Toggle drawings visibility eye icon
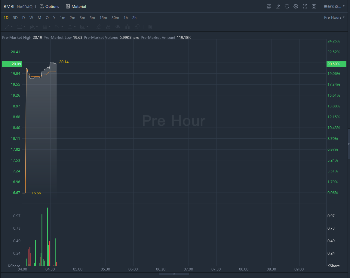 (118, 27)
